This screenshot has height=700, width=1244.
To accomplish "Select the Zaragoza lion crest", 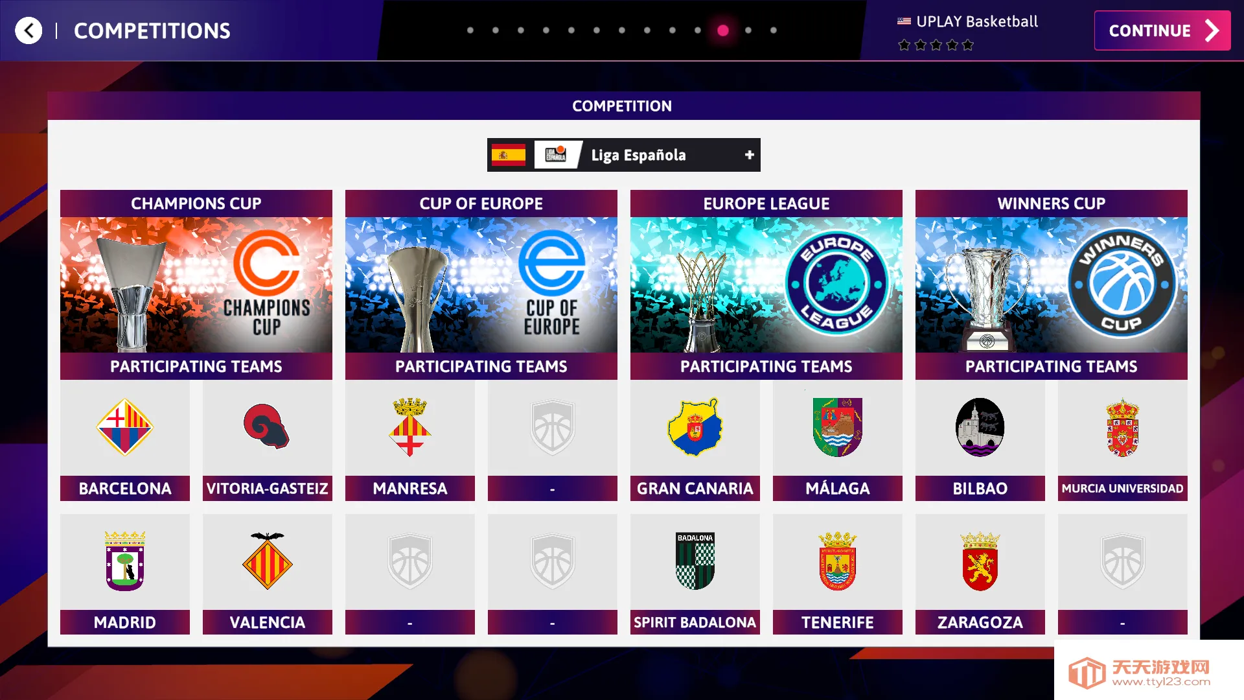I will point(980,561).
